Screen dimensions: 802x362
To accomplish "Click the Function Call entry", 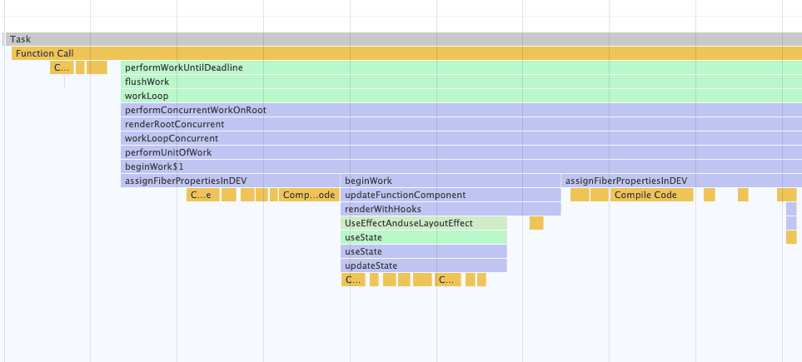I will point(400,53).
